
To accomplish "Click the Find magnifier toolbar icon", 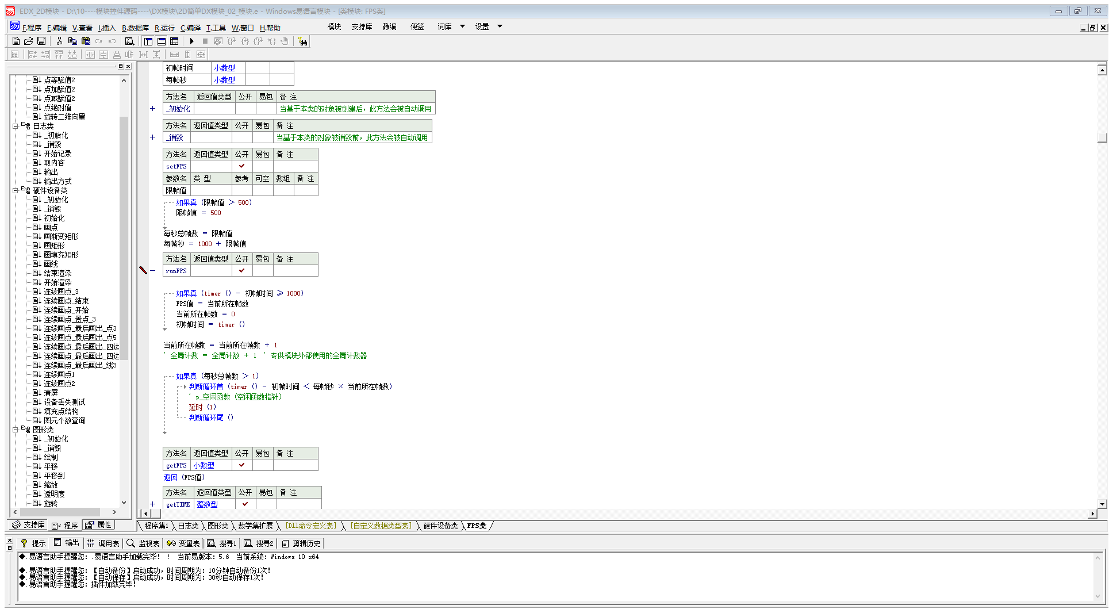I will tap(129, 41).
